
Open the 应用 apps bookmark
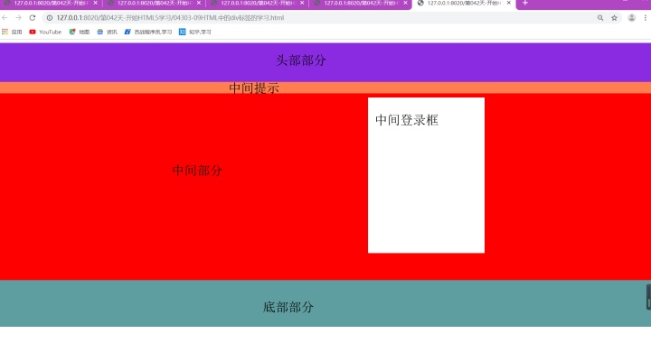pos(12,32)
